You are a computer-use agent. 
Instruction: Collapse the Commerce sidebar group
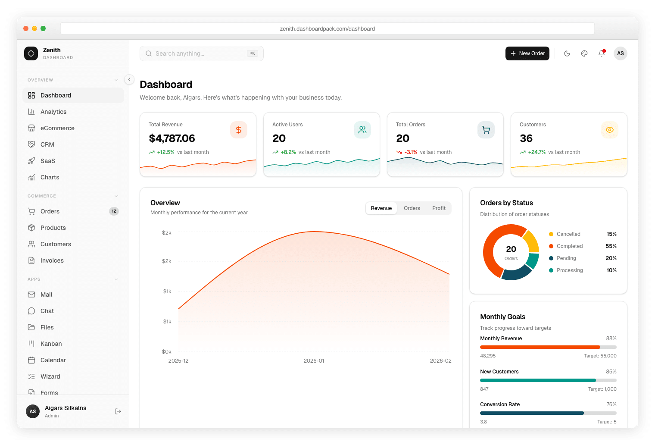pyautogui.click(x=116, y=196)
